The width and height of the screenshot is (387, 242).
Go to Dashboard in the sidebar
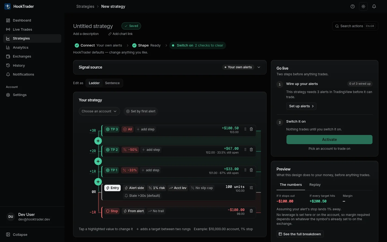coord(32,20)
